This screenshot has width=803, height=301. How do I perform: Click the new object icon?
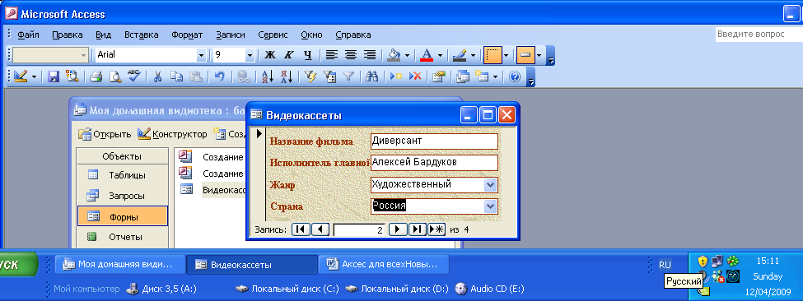(482, 76)
